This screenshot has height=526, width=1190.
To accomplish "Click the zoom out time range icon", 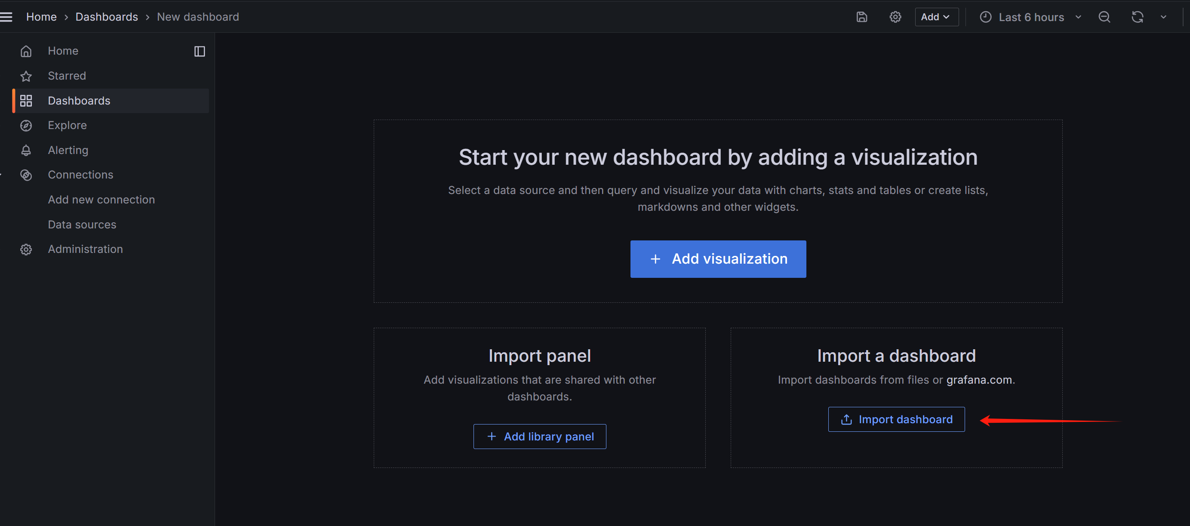I will point(1104,17).
